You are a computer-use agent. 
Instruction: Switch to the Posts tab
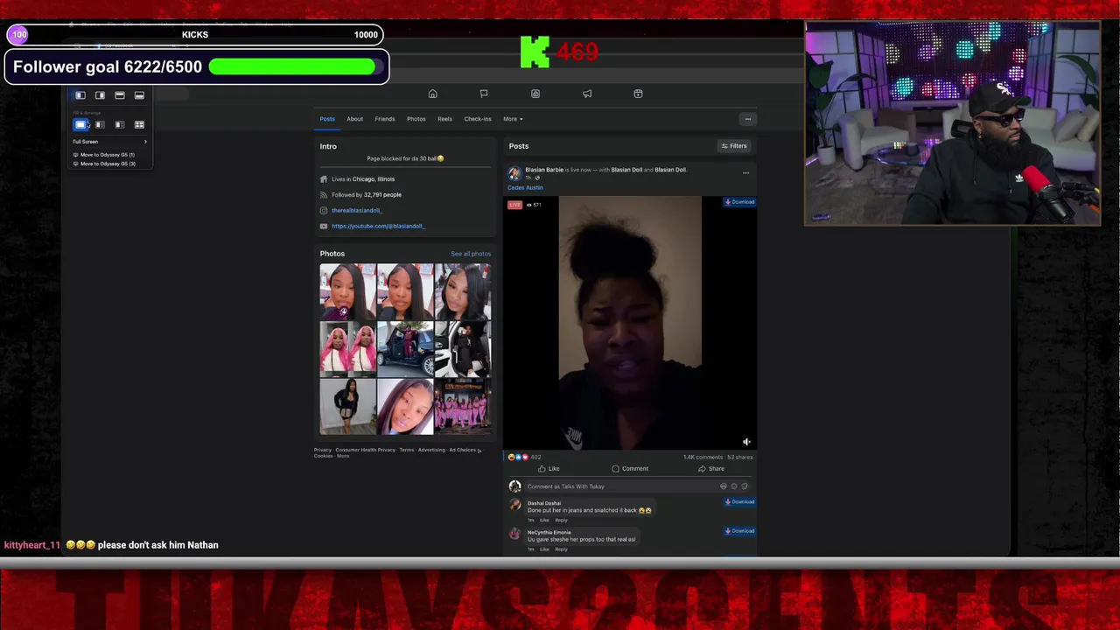327,119
